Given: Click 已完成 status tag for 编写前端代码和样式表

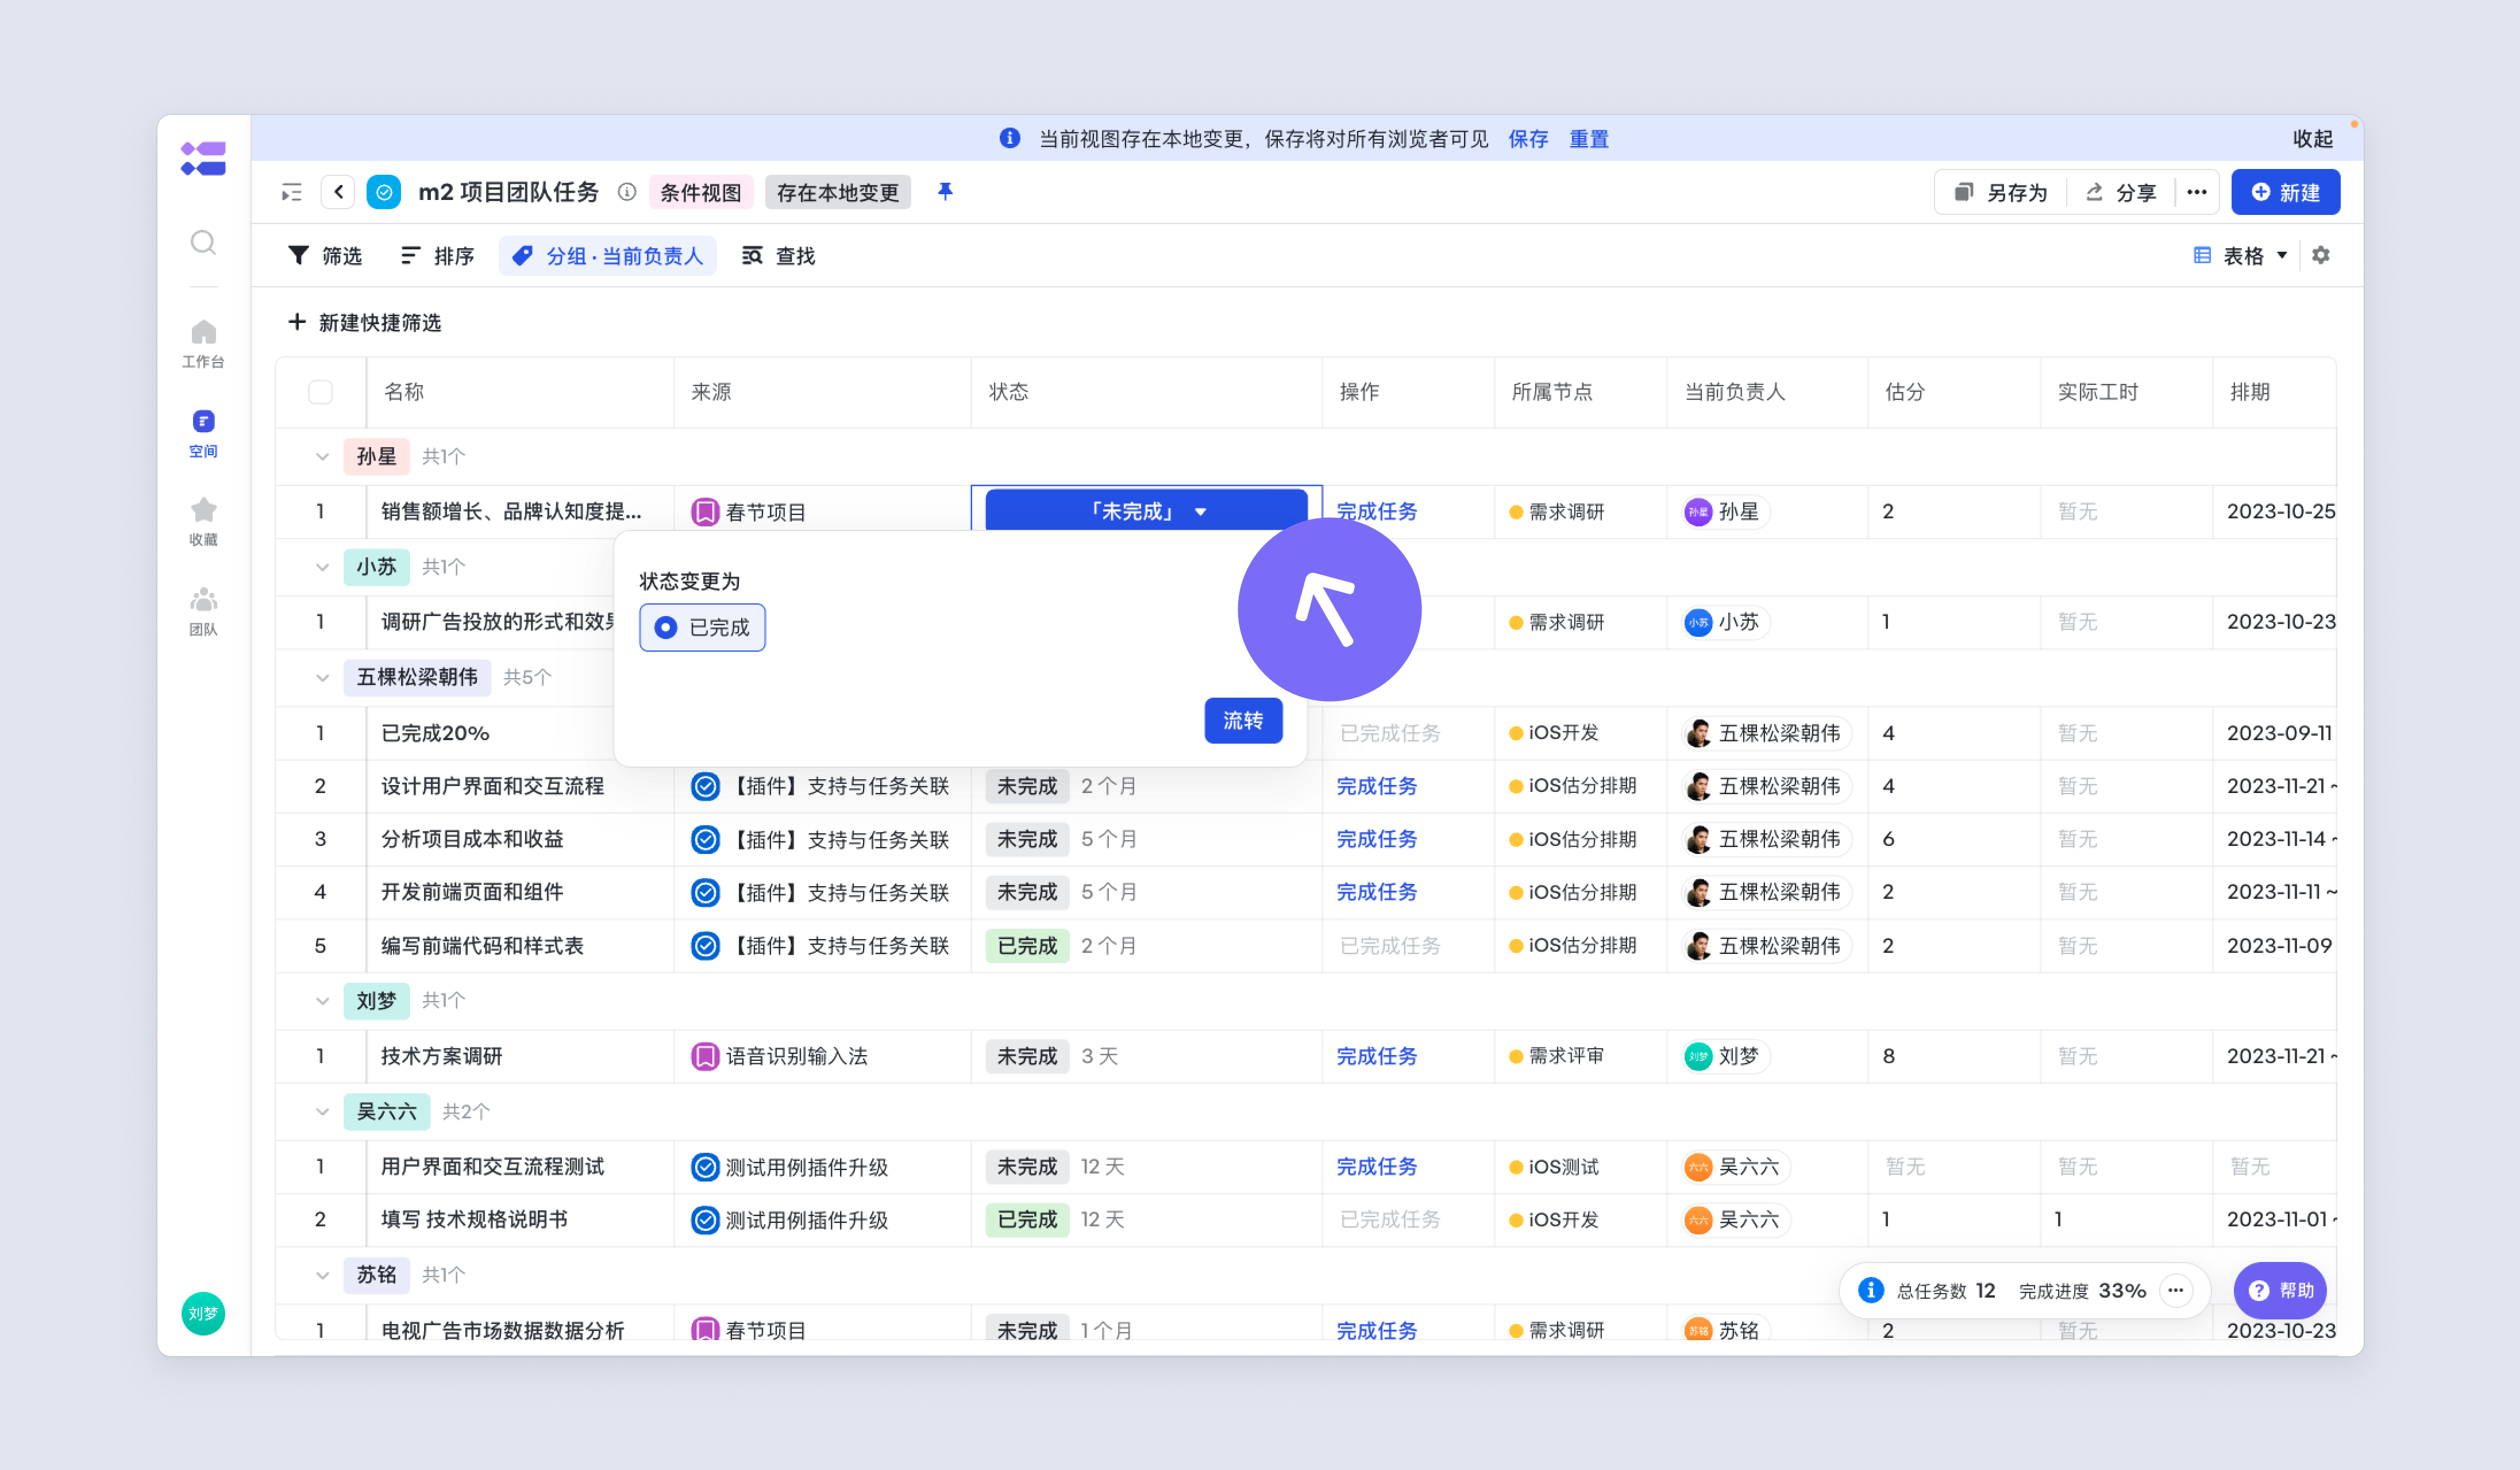Looking at the screenshot, I should click(1027, 946).
